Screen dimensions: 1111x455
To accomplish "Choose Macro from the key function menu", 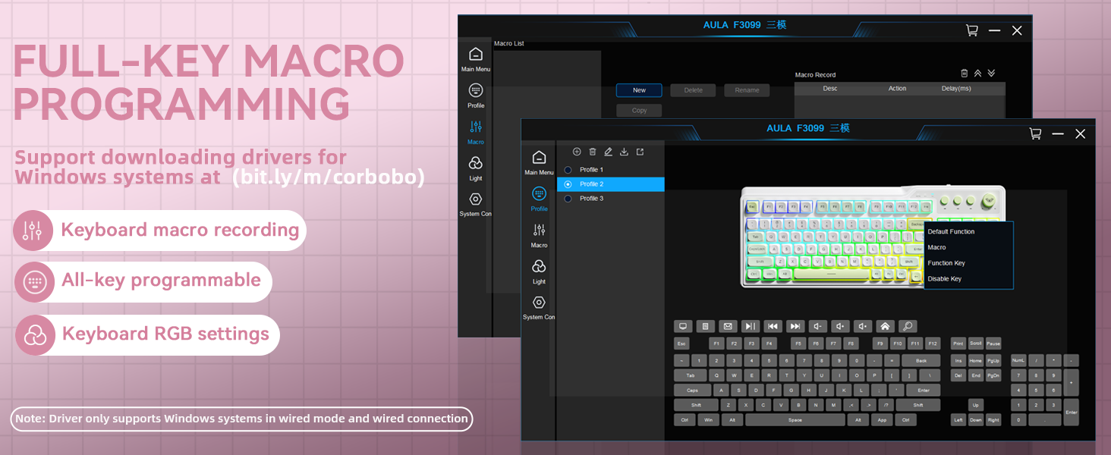I will [936, 247].
